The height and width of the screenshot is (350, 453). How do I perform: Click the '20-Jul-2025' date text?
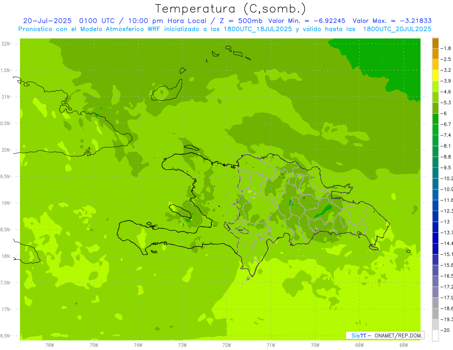48,21
